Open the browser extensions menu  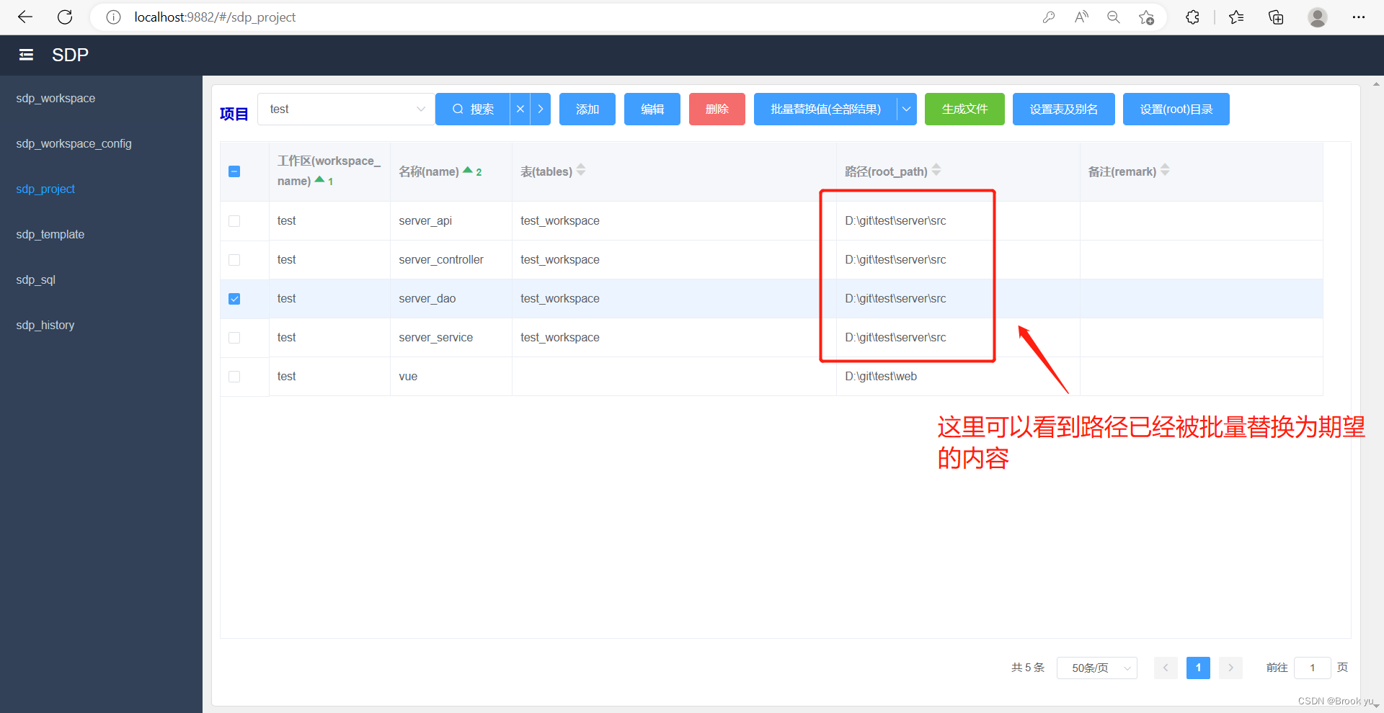click(x=1192, y=17)
